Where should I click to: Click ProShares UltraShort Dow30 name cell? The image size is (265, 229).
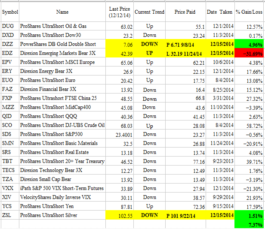pyautogui.click(x=62, y=35)
